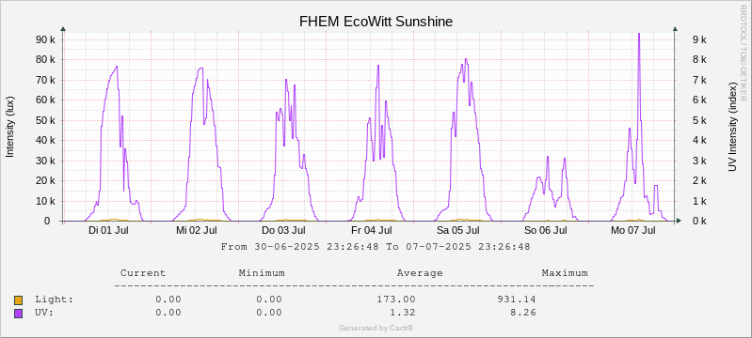Click the Maximum column header
Image resolution: width=752 pixels, height=338 pixels.
(565, 273)
